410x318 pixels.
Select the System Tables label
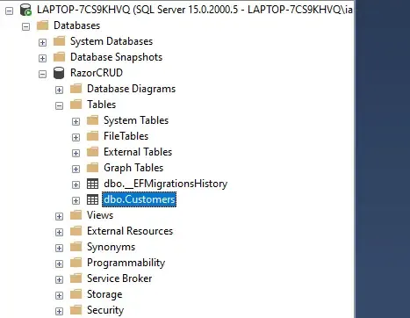(x=136, y=120)
